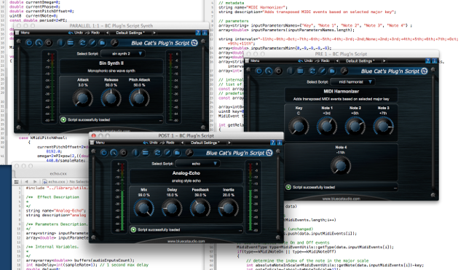The width and height of the screenshot is (466, 270).
Task: Reload the script in POST 1 window
Action: 157,153
